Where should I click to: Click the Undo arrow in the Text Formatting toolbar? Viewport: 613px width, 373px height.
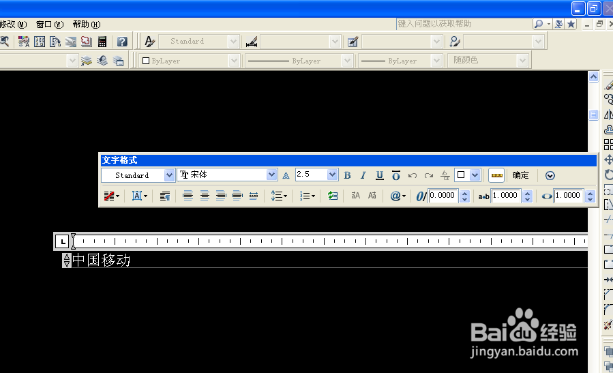coord(413,175)
